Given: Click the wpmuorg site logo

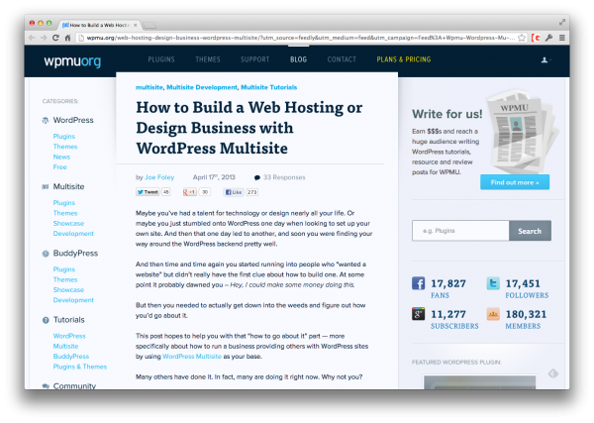Looking at the screenshot, I should pos(72,60).
